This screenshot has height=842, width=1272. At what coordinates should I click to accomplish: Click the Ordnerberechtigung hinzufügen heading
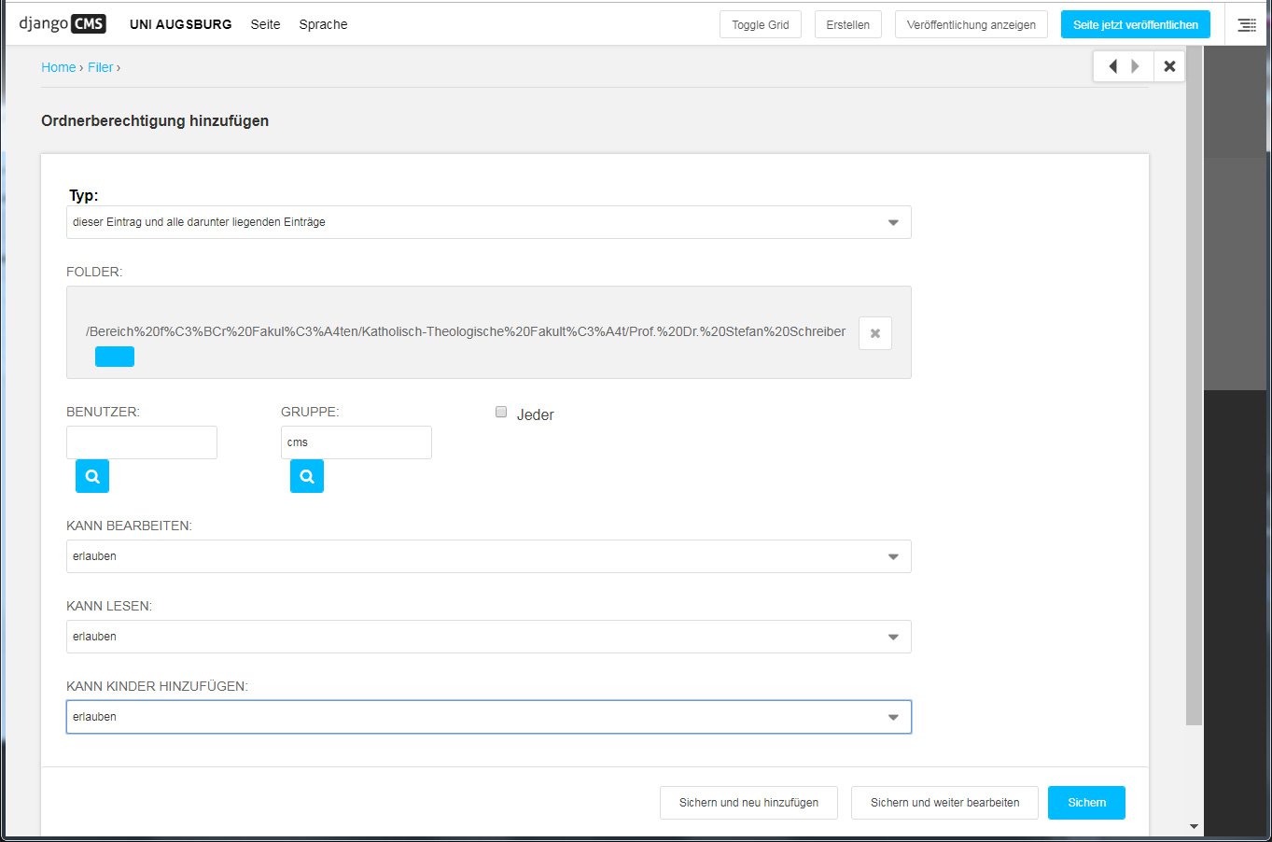[155, 120]
